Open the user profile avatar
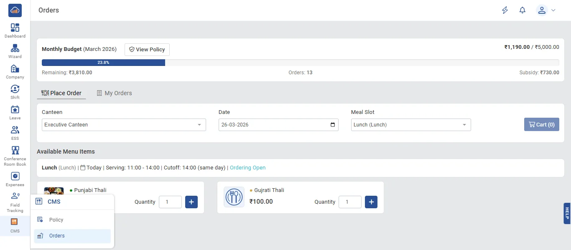 pos(542,10)
